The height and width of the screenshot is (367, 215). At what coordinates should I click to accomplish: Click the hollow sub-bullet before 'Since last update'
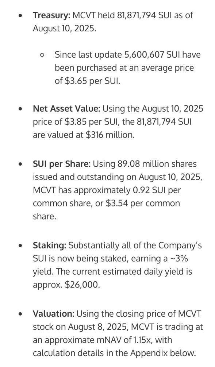pyautogui.click(x=42, y=55)
